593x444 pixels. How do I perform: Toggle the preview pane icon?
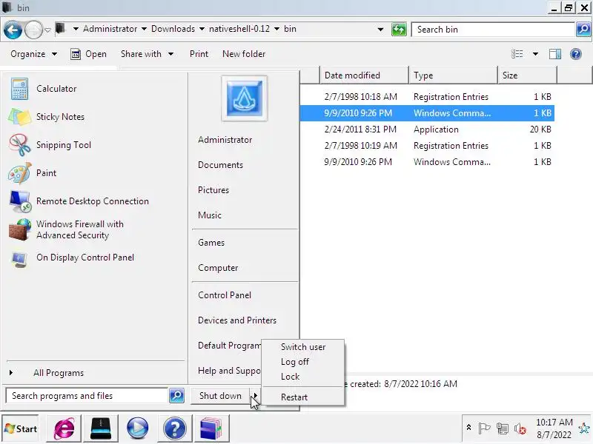554,54
